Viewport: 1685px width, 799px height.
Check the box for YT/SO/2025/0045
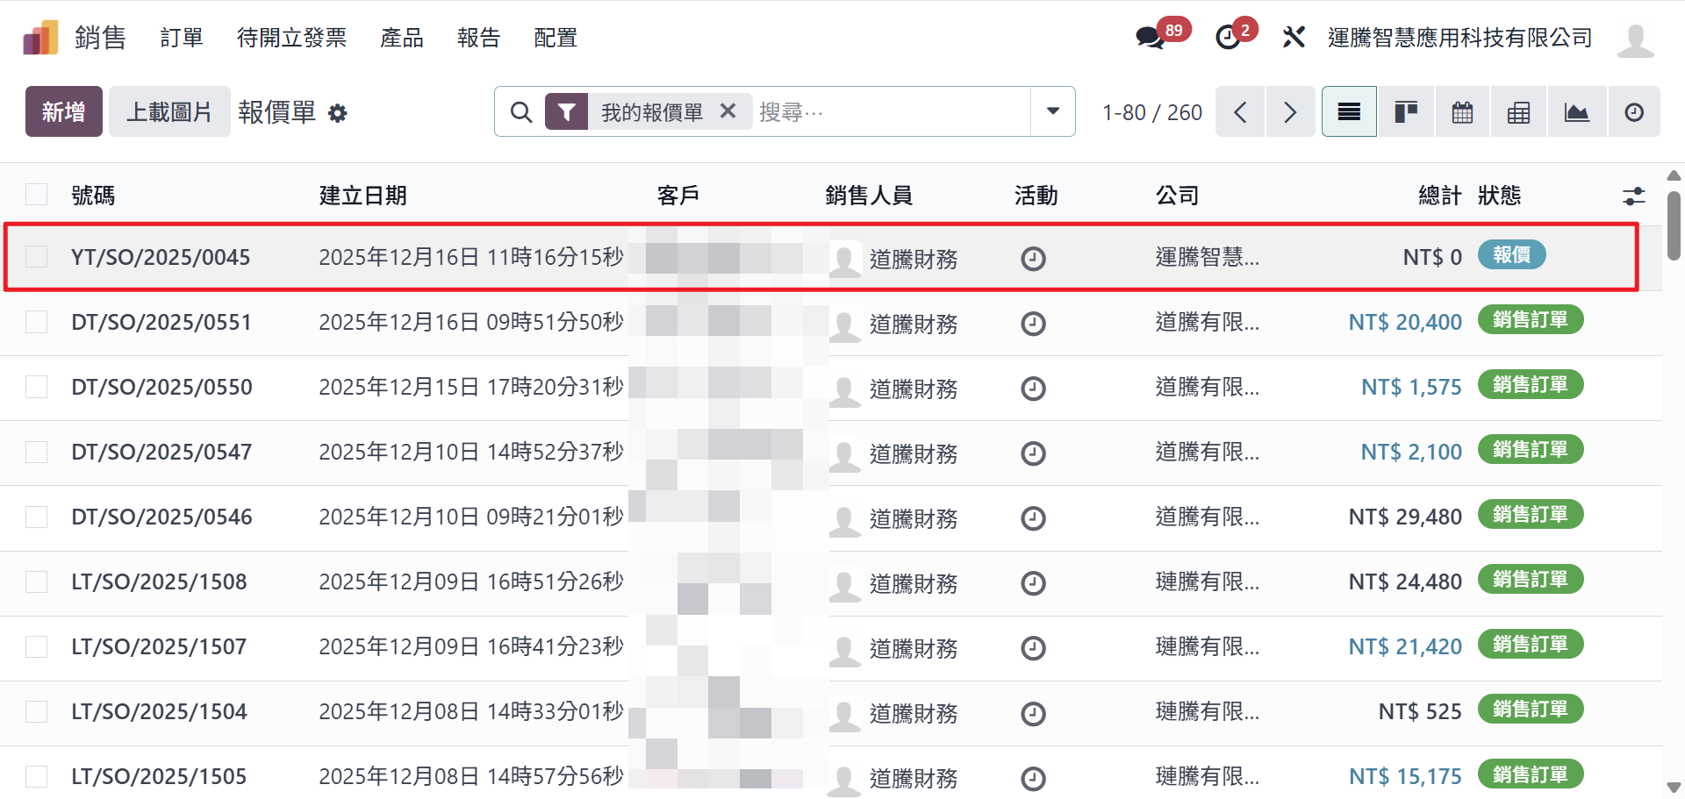pyautogui.click(x=37, y=257)
